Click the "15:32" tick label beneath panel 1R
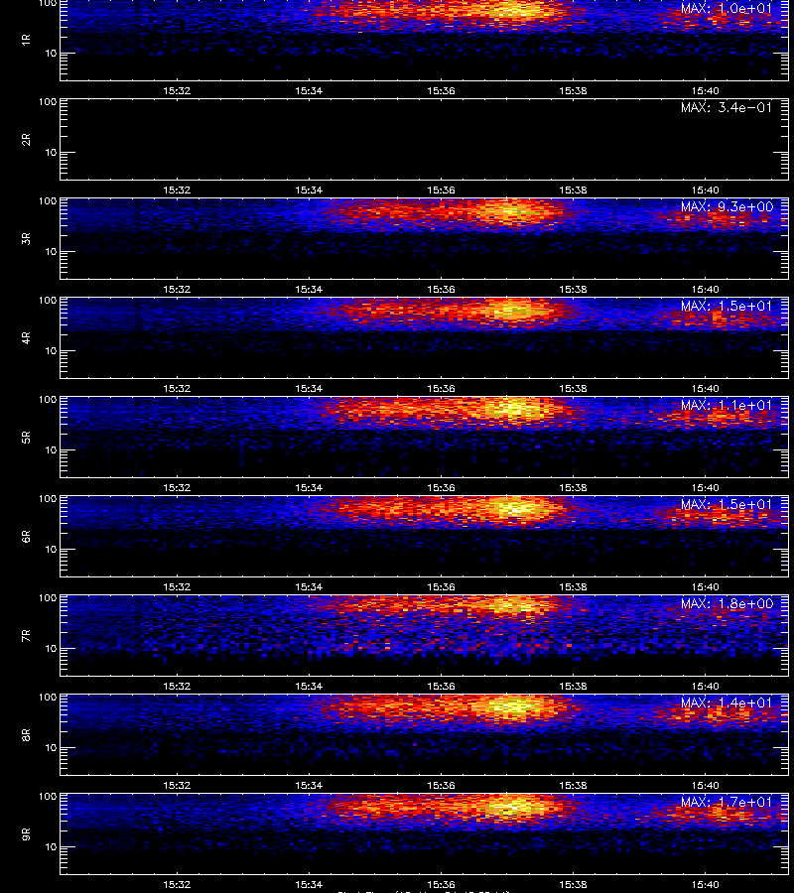The height and width of the screenshot is (893, 794). click(x=177, y=90)
